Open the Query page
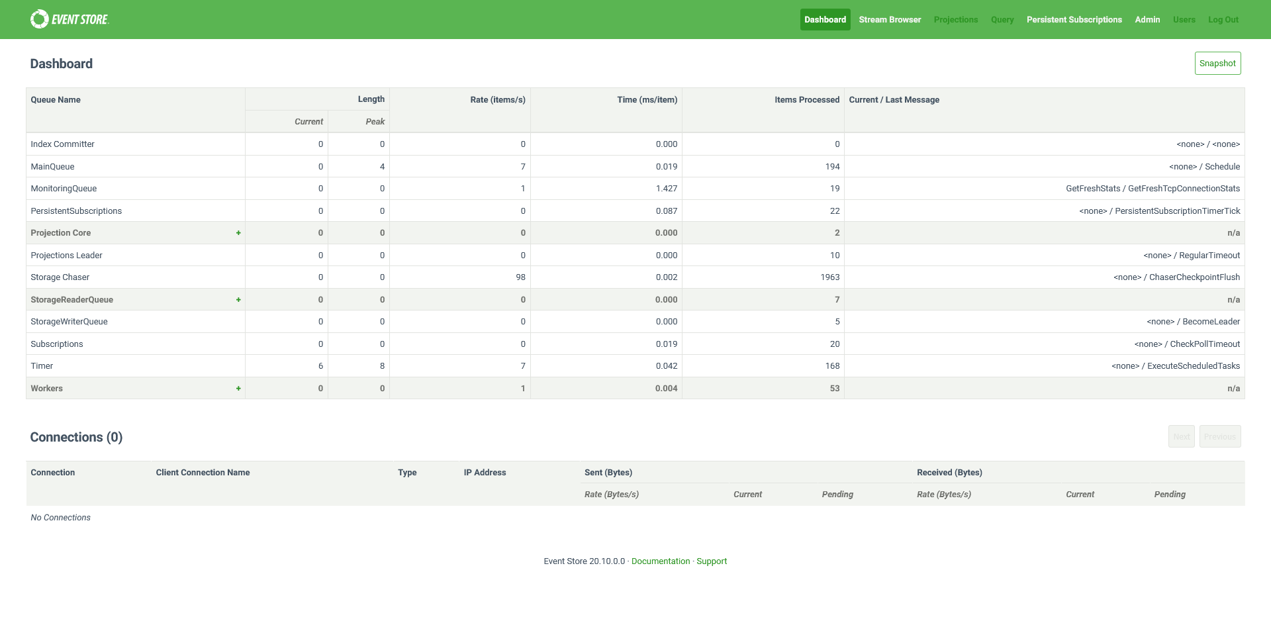The height and width of the screenshot is (621, 1271). (1002, 19)
